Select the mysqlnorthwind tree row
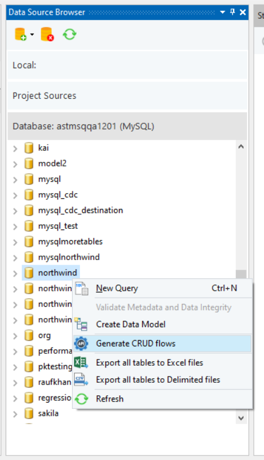The image size is (264, 460). pyautogui.click(x=69, y=257)
